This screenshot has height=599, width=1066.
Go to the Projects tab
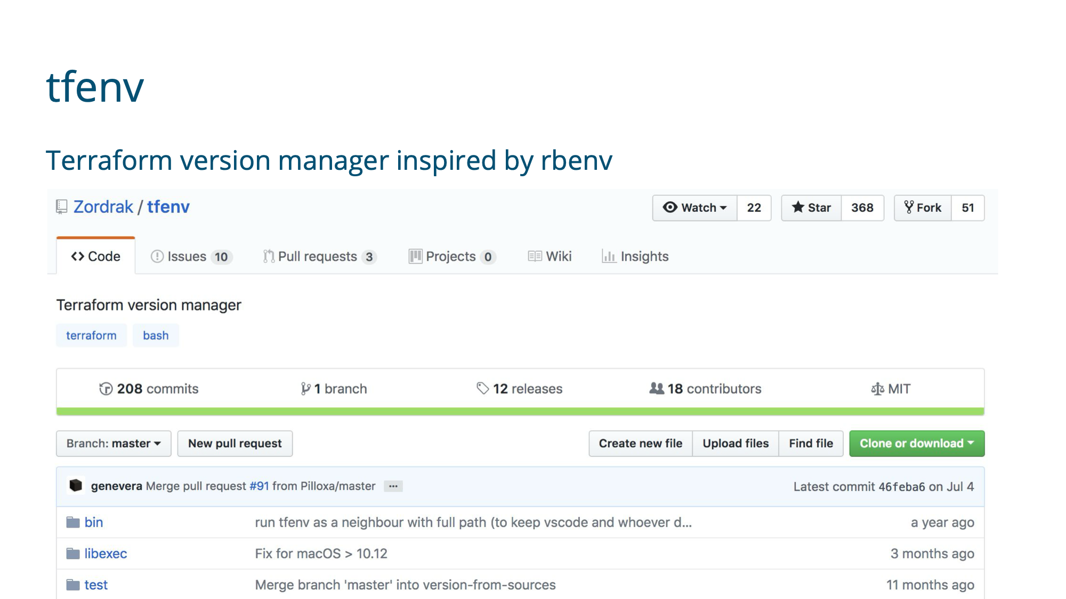pos(452,257)
